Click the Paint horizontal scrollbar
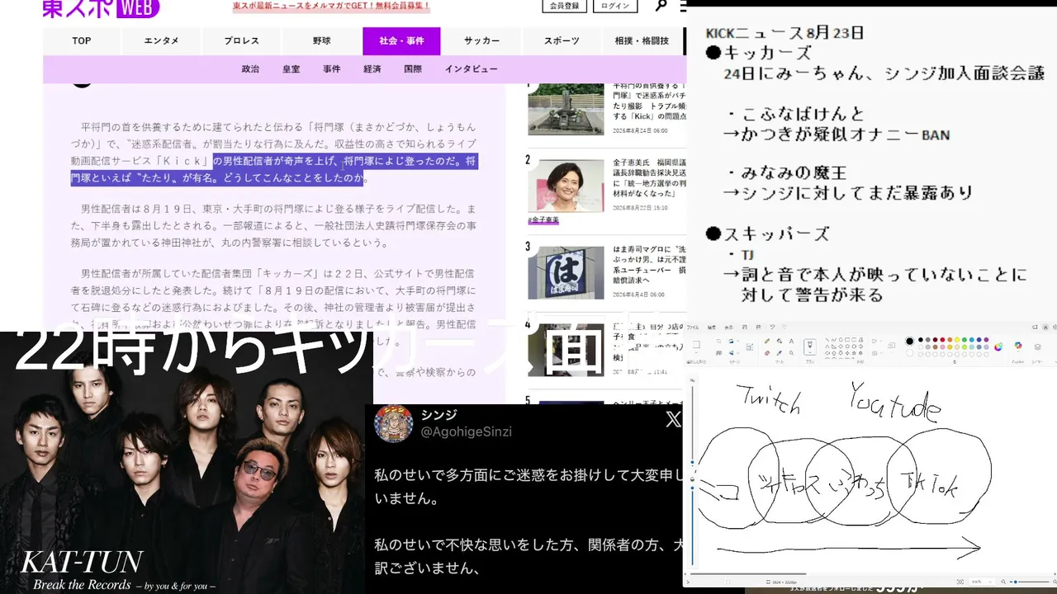Image resolution: width=1057 pixels, height=594 pixels. [x=748, y=573]
